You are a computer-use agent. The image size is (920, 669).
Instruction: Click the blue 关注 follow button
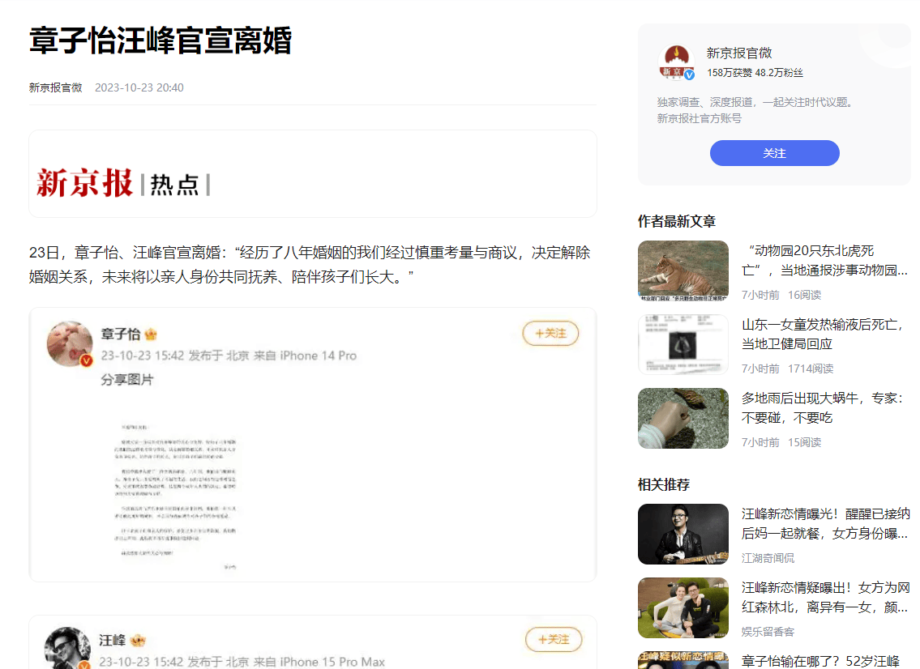774,153
